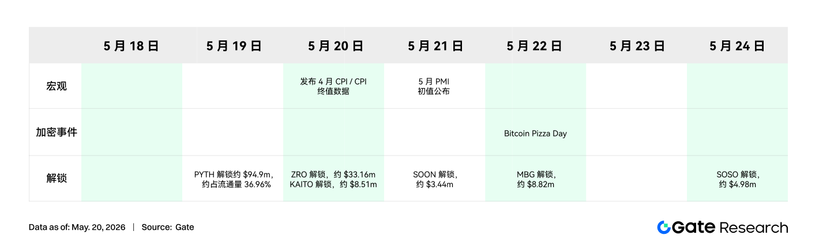The width and height of the screenshot is (819, 250).
Task: Select the 5月24日 column header
Action: [x=737, y=46]
